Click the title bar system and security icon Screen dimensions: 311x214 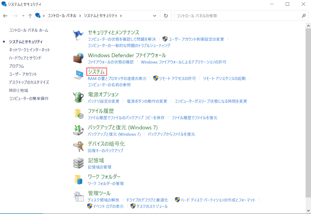pos(4,4)
